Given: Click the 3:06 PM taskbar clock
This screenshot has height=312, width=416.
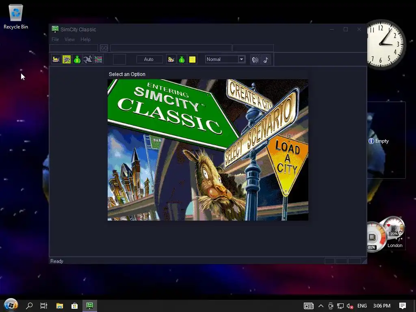Looking at the screenshot, I should click(382, 306).
